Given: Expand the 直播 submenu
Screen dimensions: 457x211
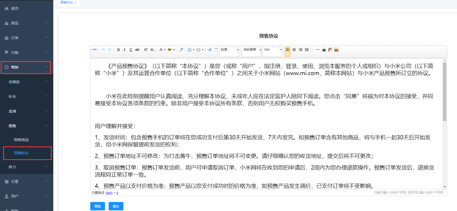Looking at the screenshot, I should tap(26, 111).
